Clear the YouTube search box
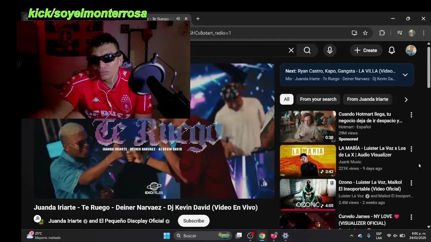Viewport: 431px width, 242px height. click(x=291, y=50)
